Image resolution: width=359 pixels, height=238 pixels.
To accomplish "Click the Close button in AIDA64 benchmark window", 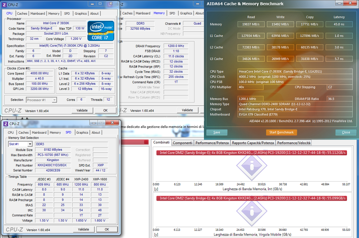I will pyautogui.click(x=346, y=132).
